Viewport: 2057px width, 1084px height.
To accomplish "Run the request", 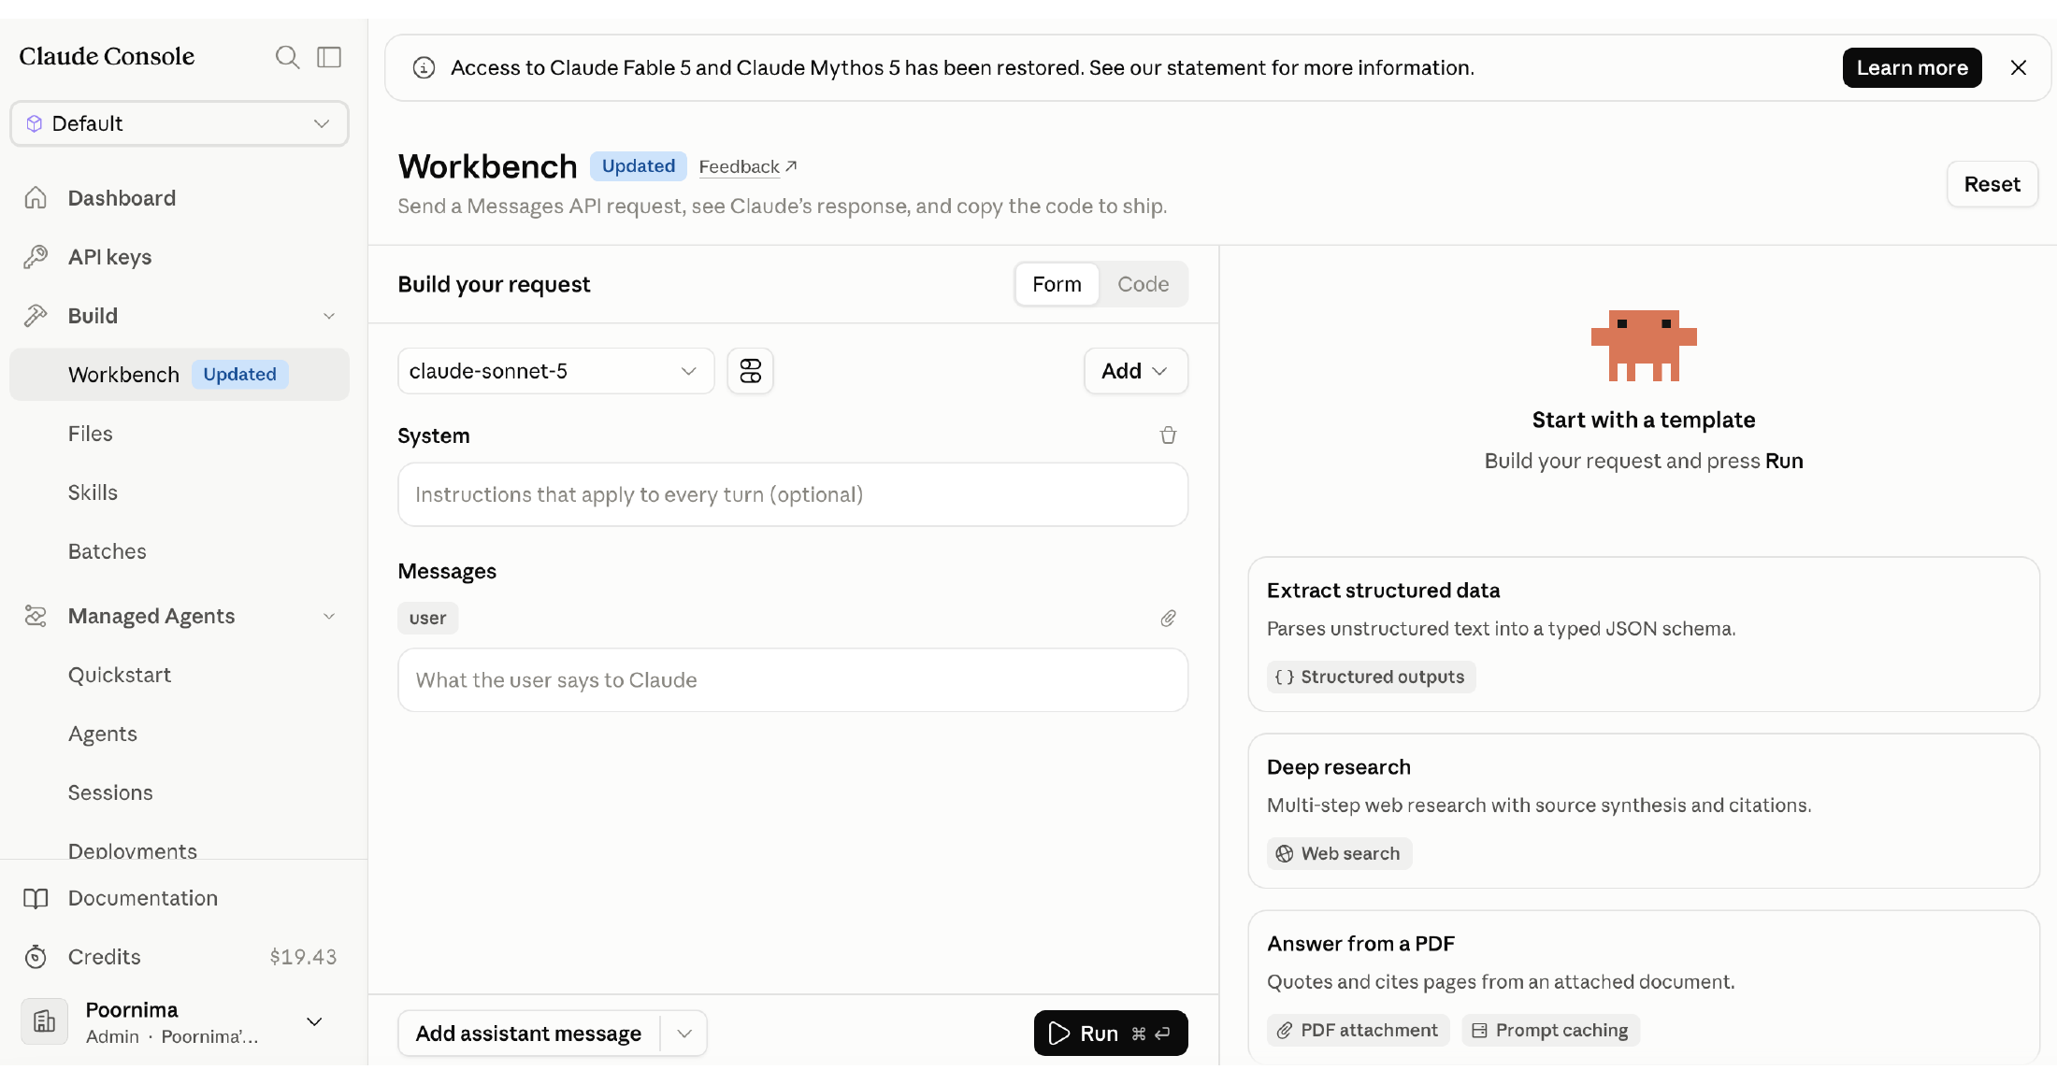I will coord(1111,1034).
